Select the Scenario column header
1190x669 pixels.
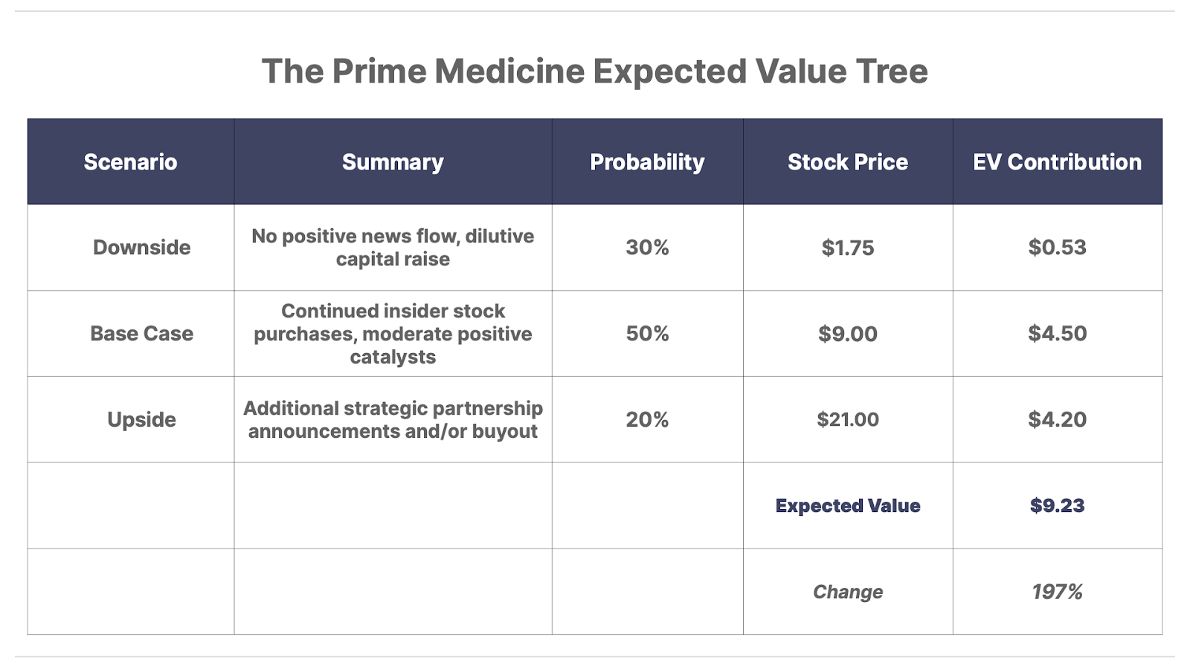point(130,162)
